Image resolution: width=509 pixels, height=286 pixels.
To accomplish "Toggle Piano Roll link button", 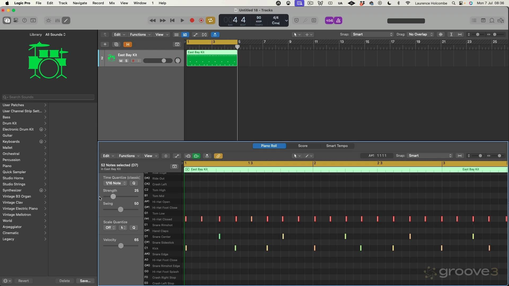I will point(218,156).
